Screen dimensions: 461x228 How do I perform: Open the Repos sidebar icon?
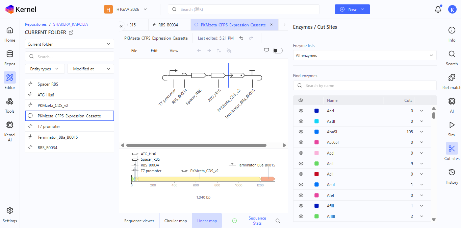[x=10, y=54]
